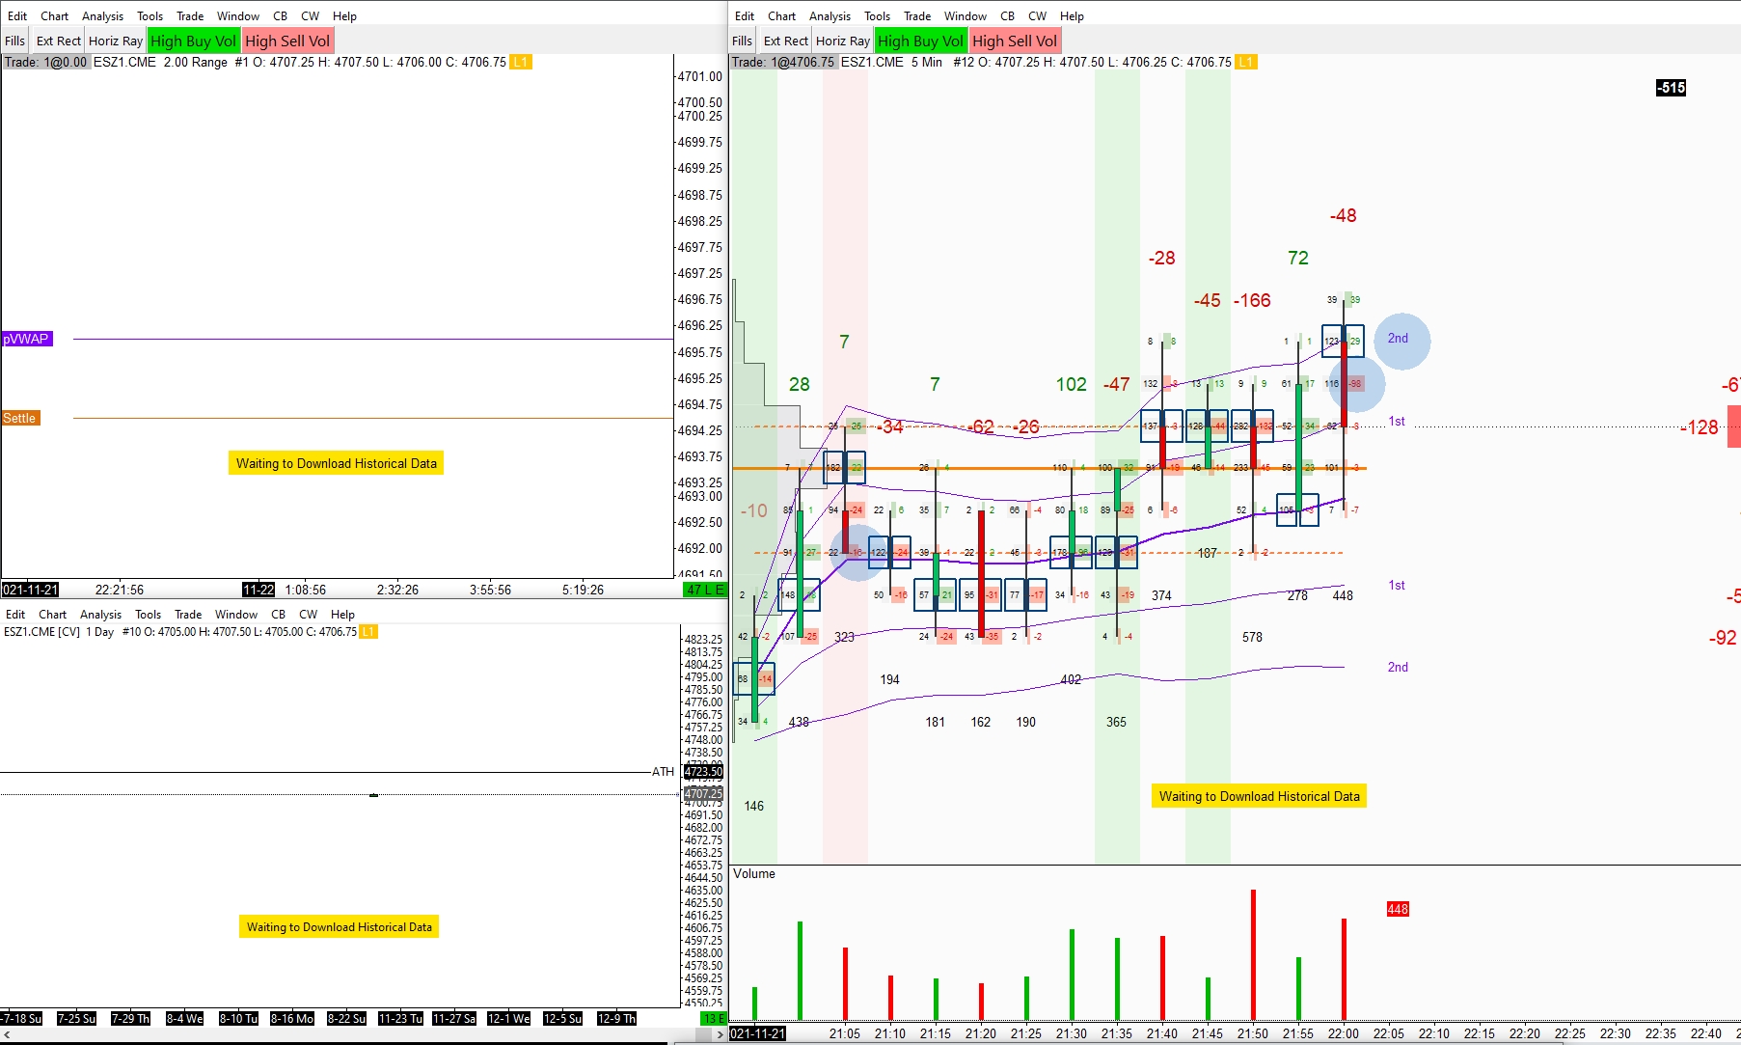Image resolution: width=1741 pixels, height=1045 pixels.
Task: Click the yellow L1 badge on right chart header
Action: click(x=1245, y=62)
